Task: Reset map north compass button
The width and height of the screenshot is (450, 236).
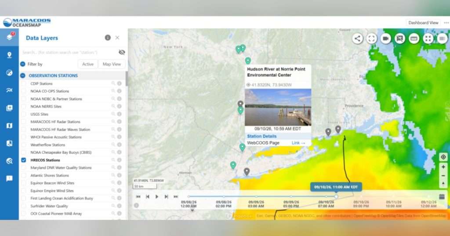Action: click(443, 184)
